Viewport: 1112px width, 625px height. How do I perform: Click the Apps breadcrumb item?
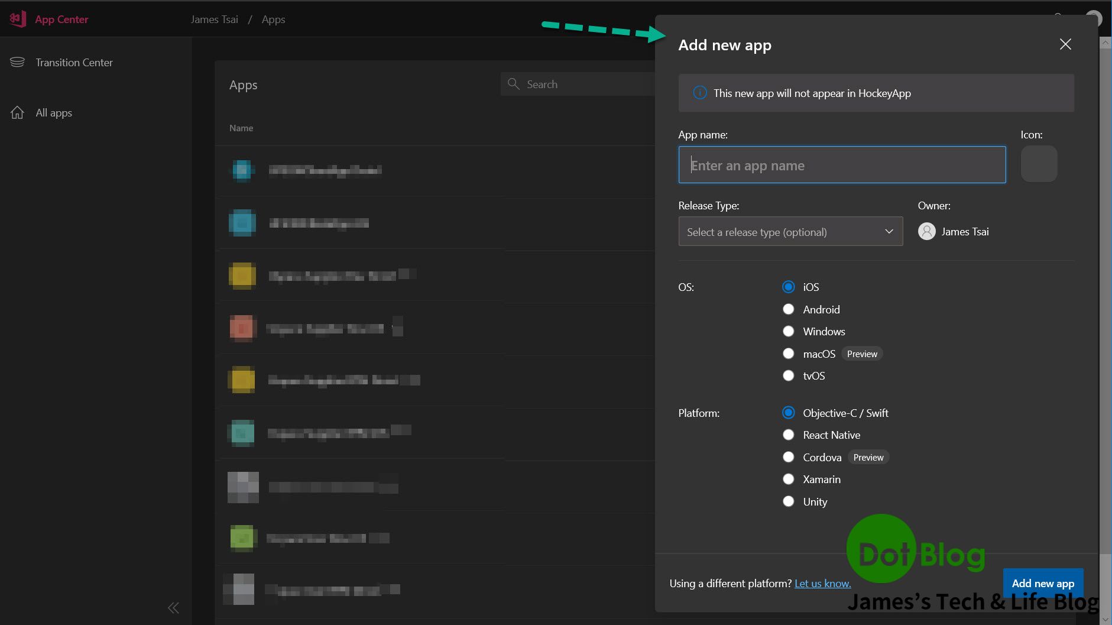coord(273,20)
